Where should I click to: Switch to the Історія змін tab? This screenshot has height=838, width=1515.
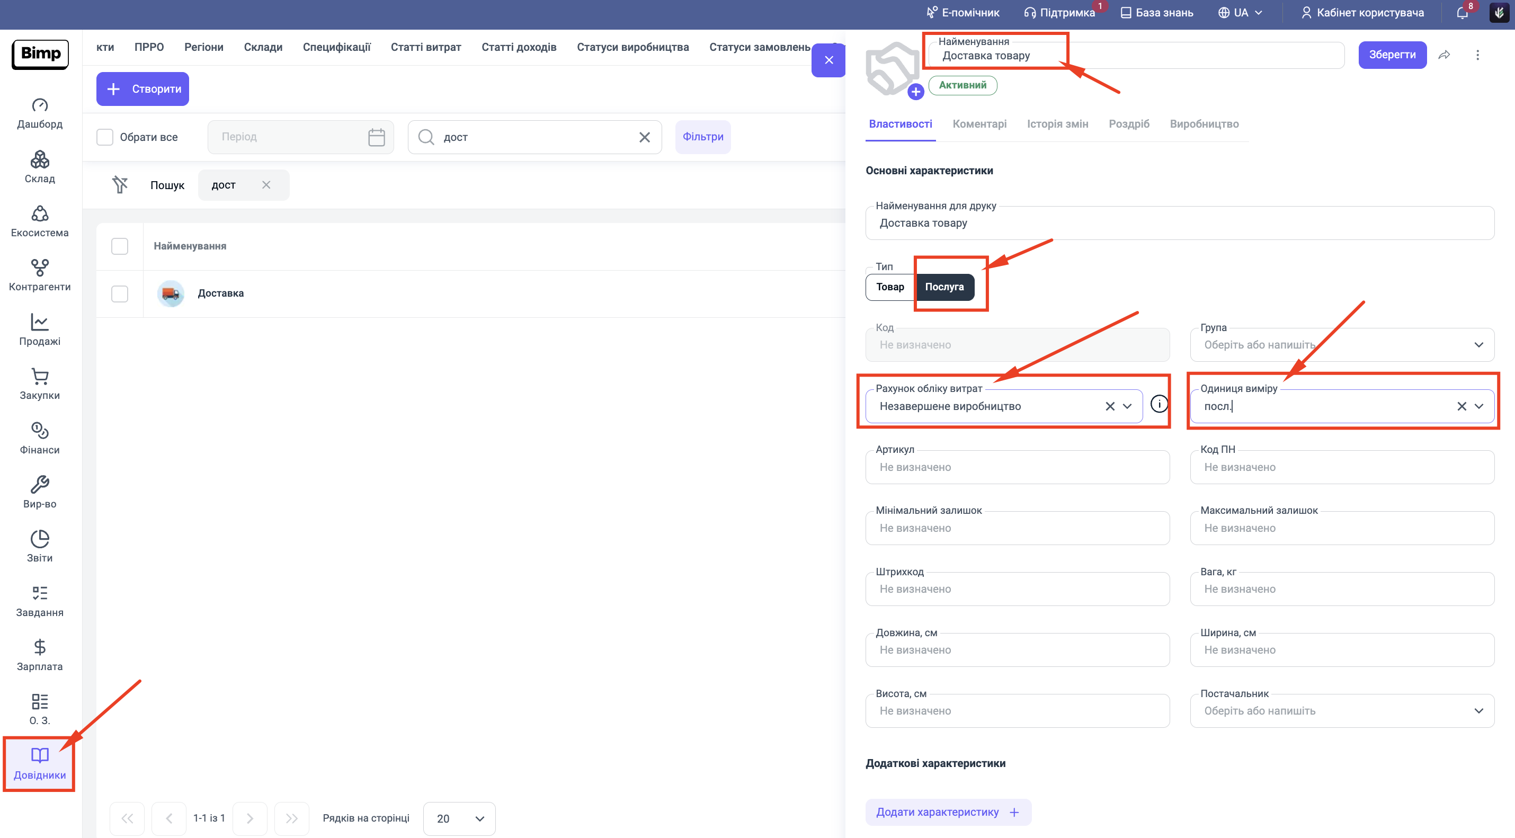(x=1057, y=124)
